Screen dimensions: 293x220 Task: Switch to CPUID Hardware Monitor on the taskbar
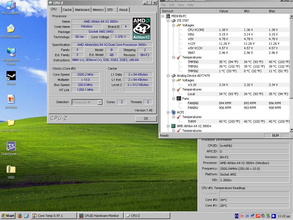point(101,216)
